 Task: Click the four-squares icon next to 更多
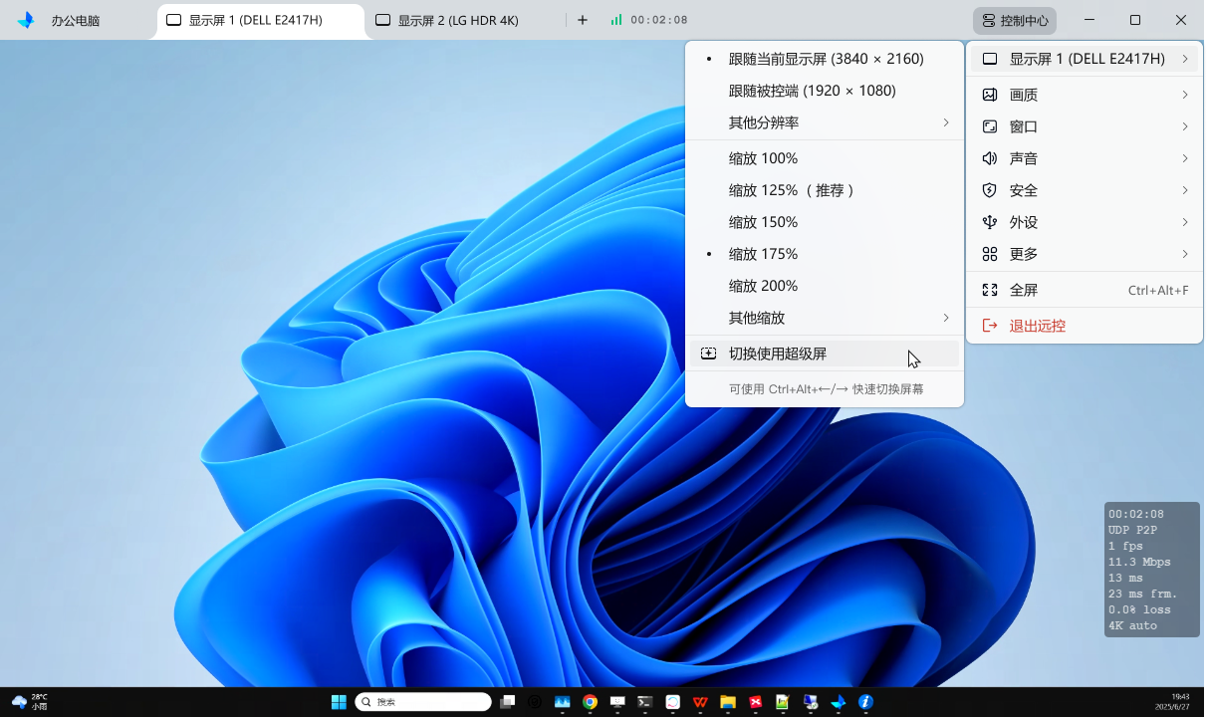pyautogui.click(x=989, y=254)
